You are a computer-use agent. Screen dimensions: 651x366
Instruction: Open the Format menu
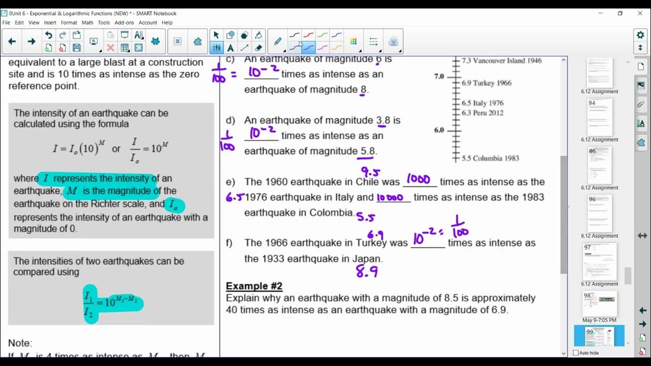coord(69,22)
